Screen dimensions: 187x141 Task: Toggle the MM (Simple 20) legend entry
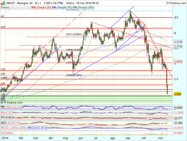click(41, 7)
